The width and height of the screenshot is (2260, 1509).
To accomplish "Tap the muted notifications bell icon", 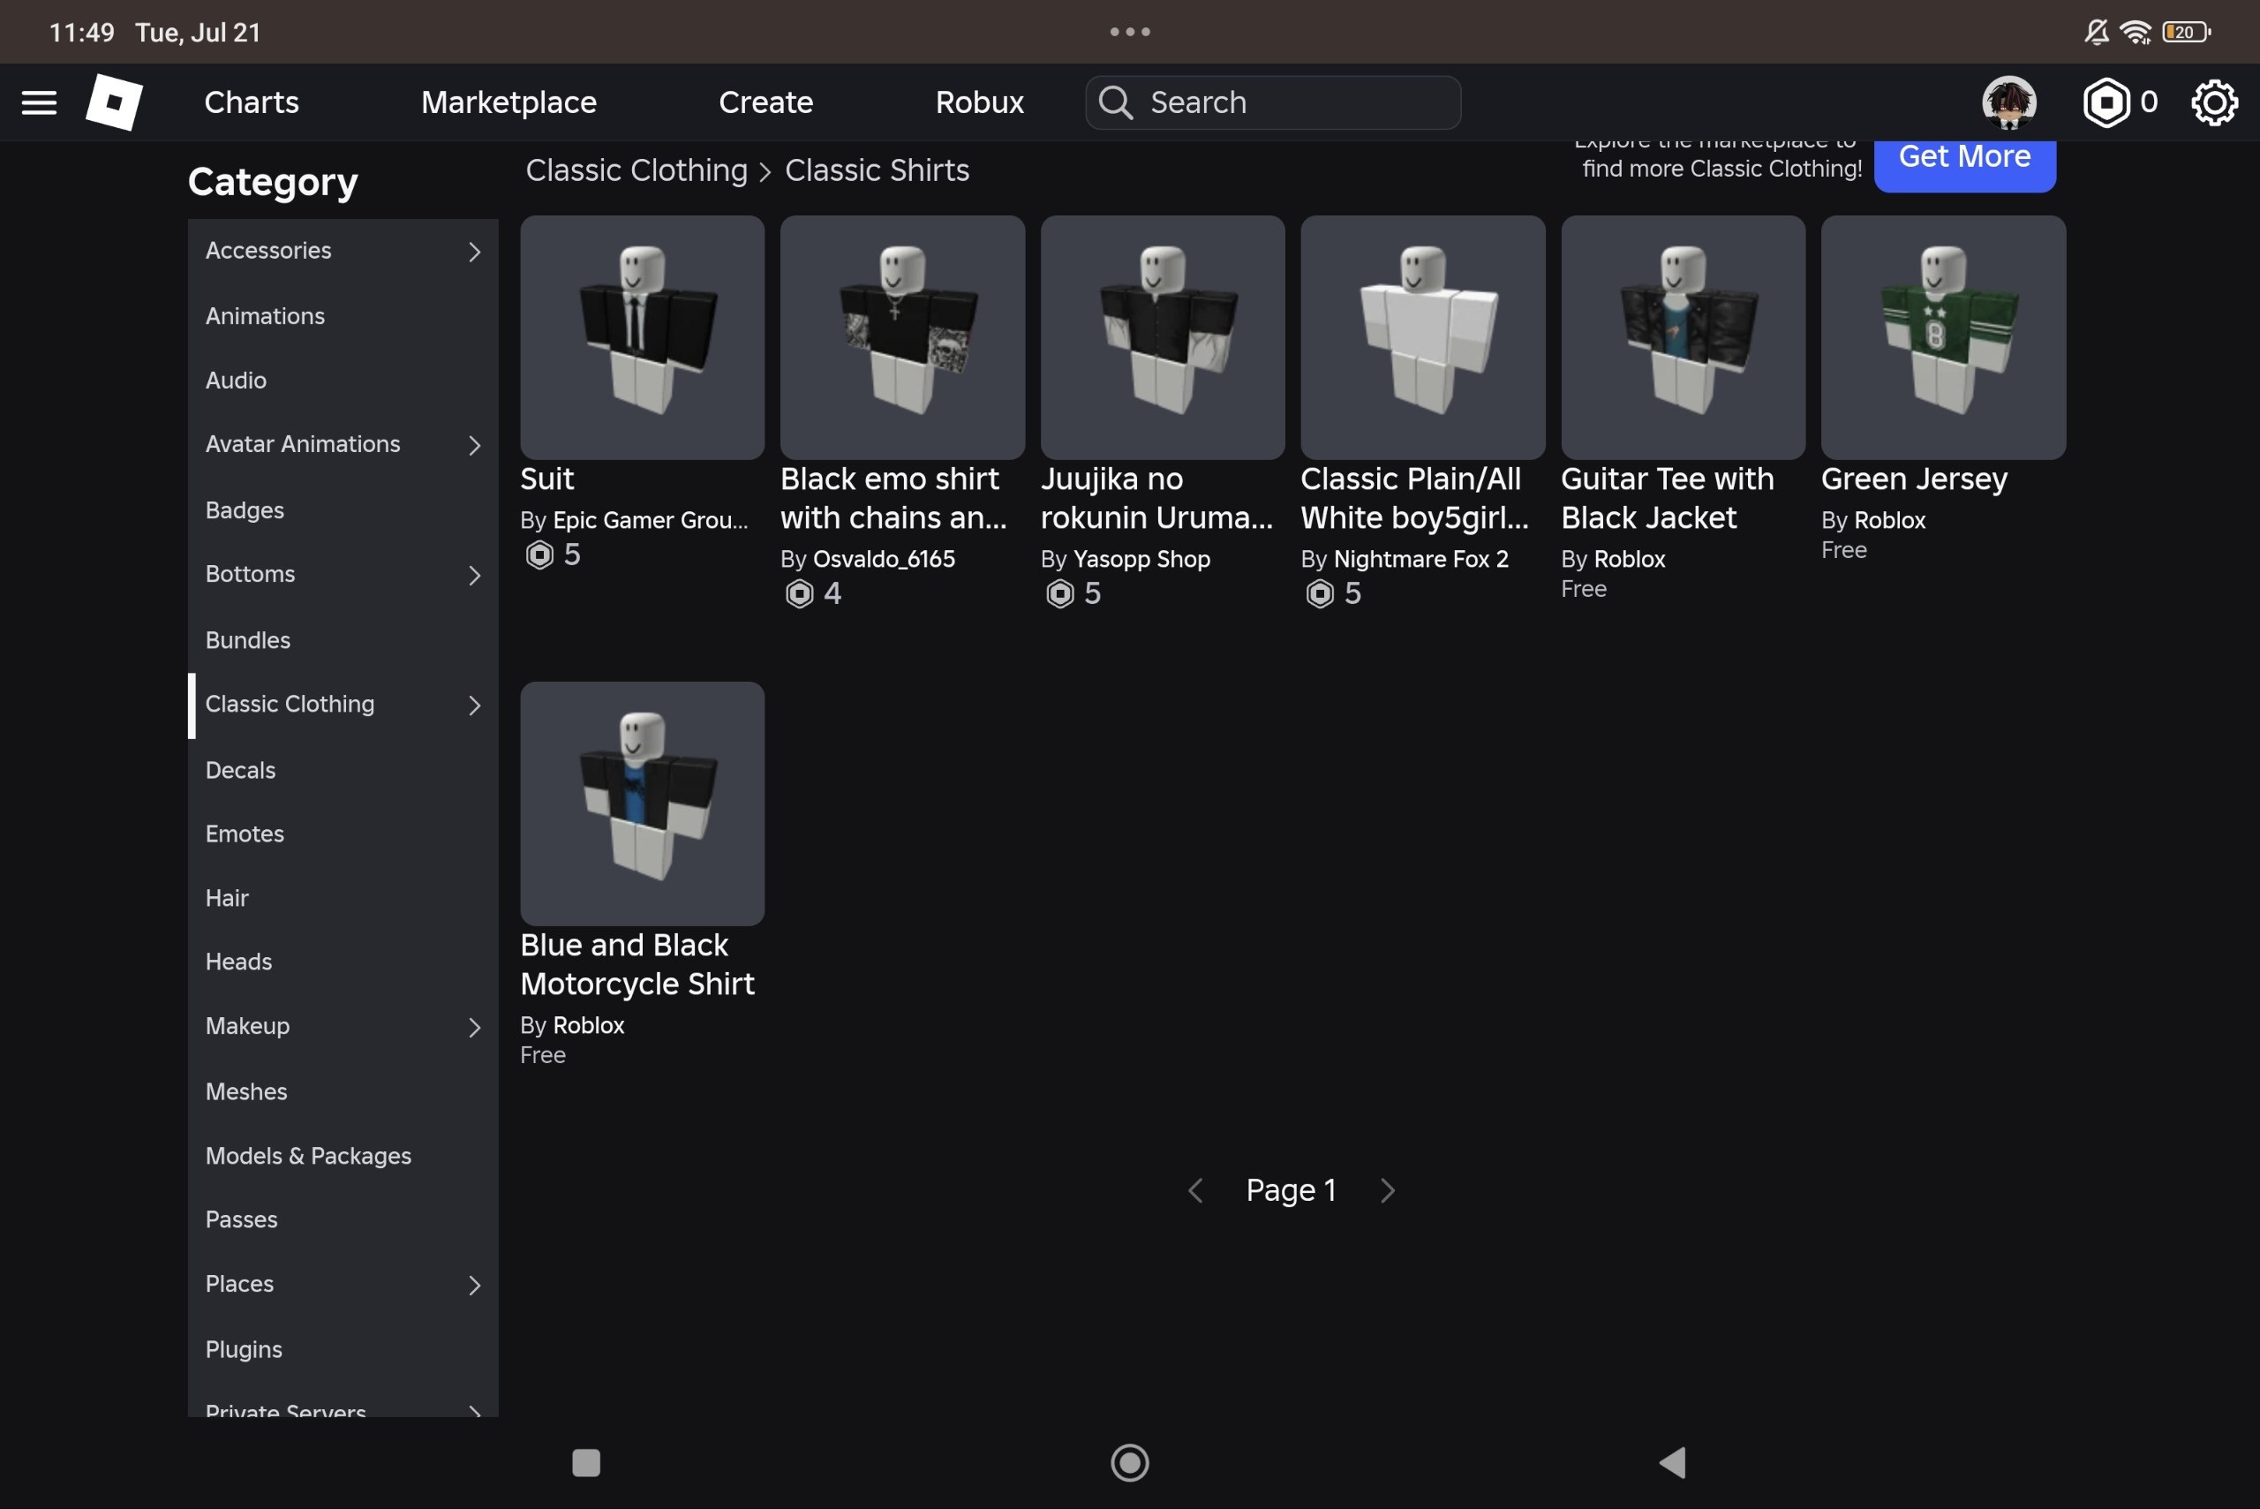I will pyautogui.click(x=2097, y=32).
